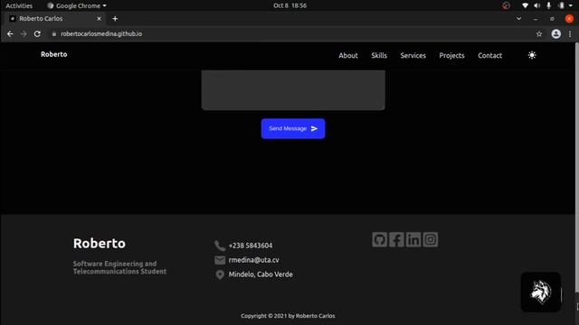Open the clock showing Oct 8 18:56
The height and width of the screenshot is (325, 579).
pos(289,5)
